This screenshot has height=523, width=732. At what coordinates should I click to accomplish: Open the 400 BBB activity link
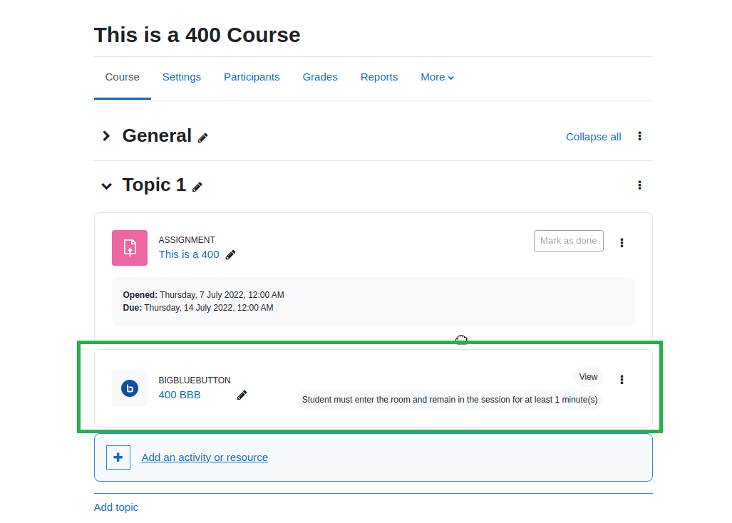[180, 395]
